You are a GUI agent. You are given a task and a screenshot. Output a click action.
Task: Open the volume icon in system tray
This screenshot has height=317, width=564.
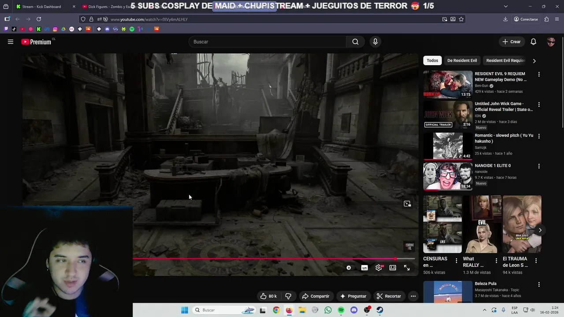[x=532, y=310]
